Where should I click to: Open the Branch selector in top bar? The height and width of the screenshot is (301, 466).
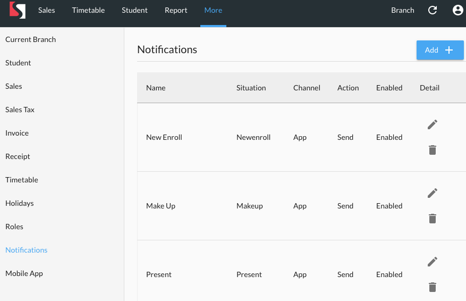(x=402, y=10)
